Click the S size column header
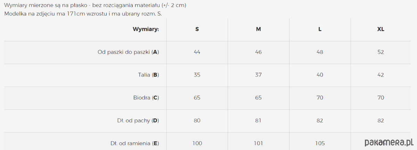417x150 pixels. (x=197, y=29)
